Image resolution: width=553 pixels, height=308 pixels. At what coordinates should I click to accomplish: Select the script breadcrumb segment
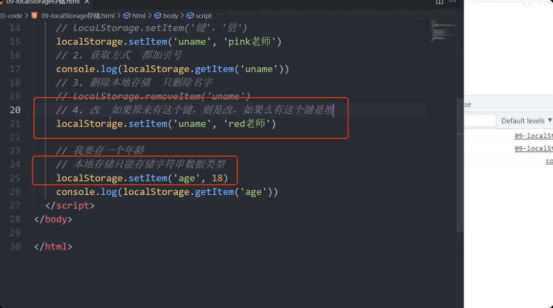pos(203,16)
